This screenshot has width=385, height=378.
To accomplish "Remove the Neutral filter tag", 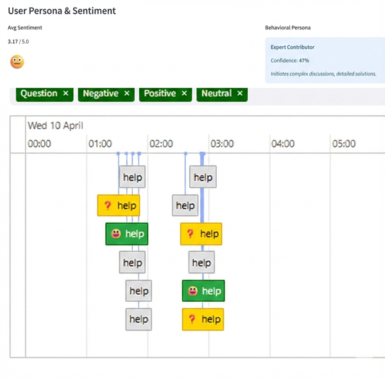I will (240, 94).
